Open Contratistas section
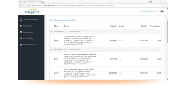Screen dimensions: 186x101 28,26
